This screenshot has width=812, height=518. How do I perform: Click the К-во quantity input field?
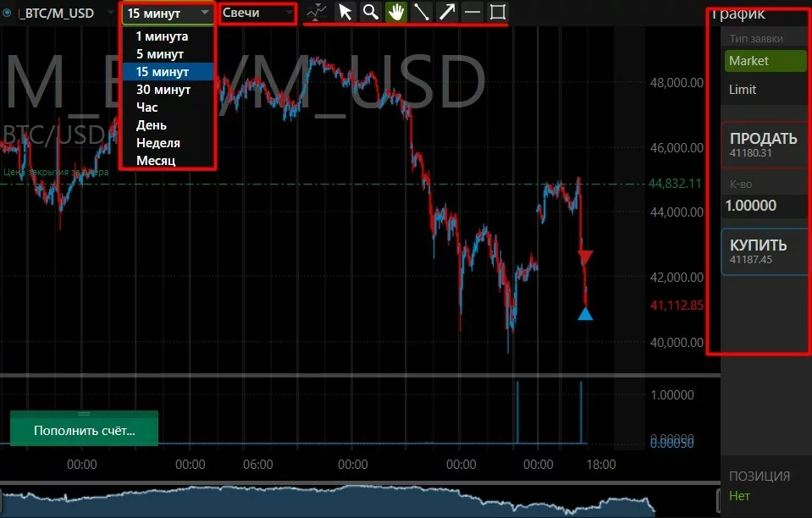click(761, 205)
